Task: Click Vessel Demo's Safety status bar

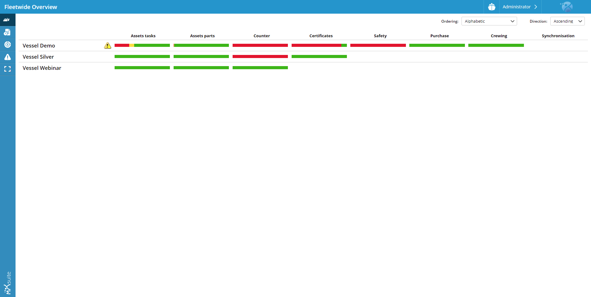Action: point(378,45)
